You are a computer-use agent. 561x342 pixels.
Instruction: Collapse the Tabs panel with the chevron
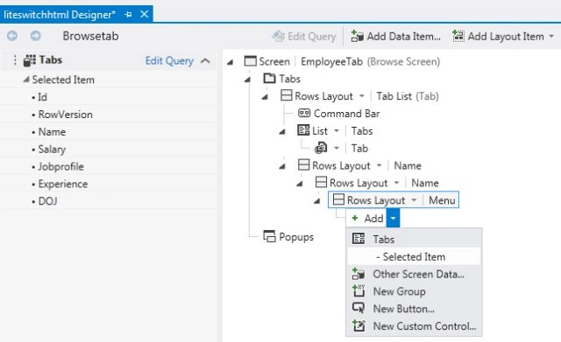pos(205,60)
